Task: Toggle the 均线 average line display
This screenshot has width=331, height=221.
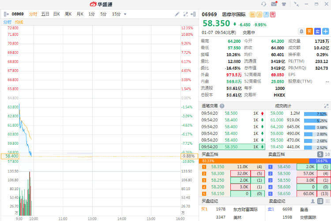Action: (19, 22)
